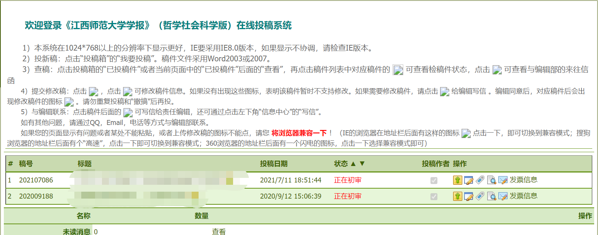Click 查看 link for unread messages
The image size is (598, 235).
point(219,232)
